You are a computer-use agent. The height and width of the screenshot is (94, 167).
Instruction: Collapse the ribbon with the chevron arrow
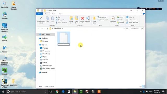[141, 14]
